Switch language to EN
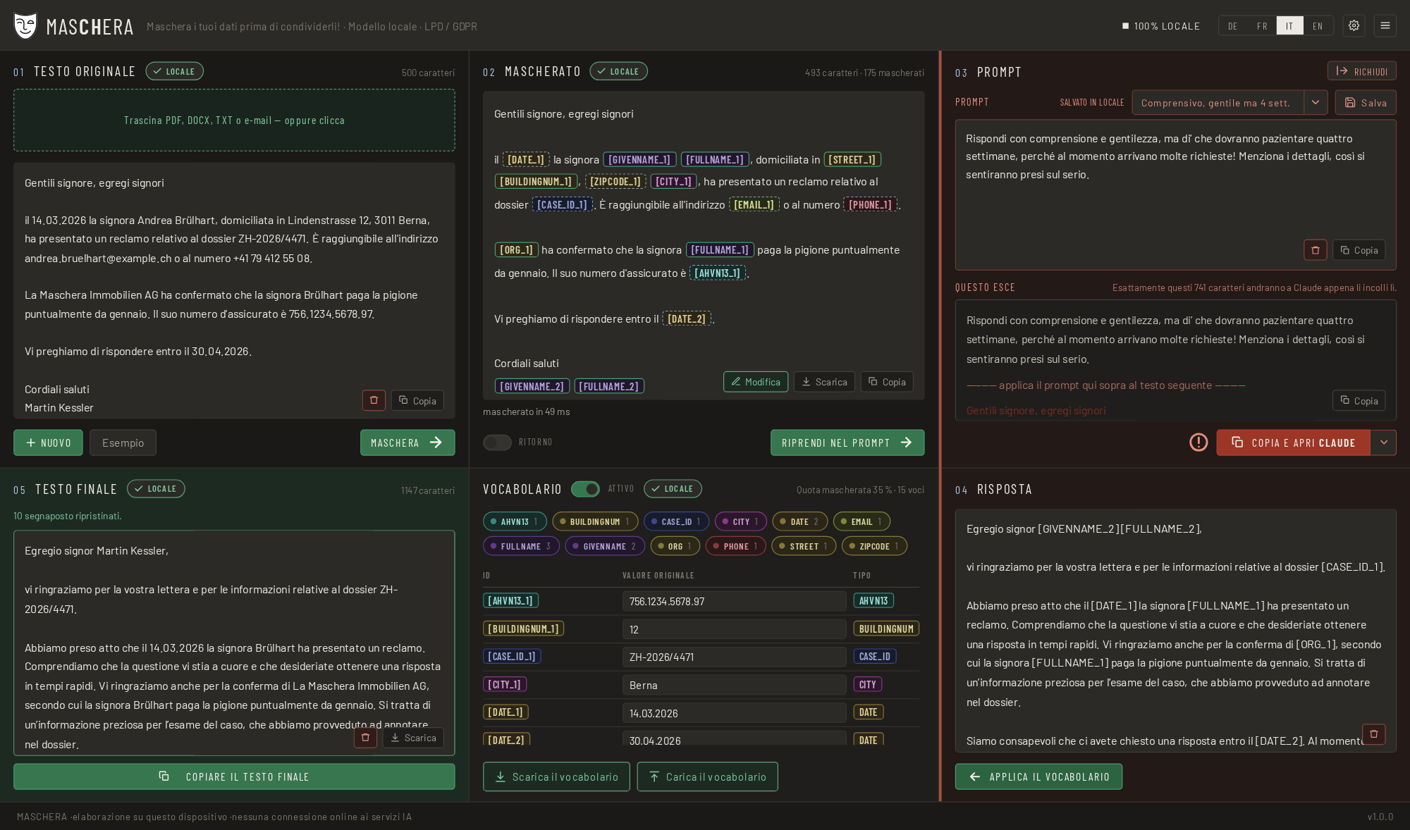Viewport: 1410px width, 830px height. [1318, 26]
